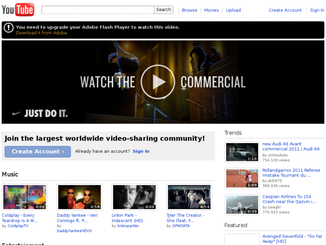Click Download it from Adobe link
The height and width of the screenshot is (245, 326).
[42, 33]
